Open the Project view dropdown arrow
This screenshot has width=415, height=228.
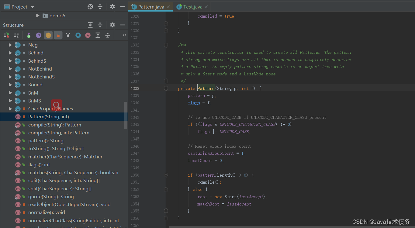click(33, 7)
